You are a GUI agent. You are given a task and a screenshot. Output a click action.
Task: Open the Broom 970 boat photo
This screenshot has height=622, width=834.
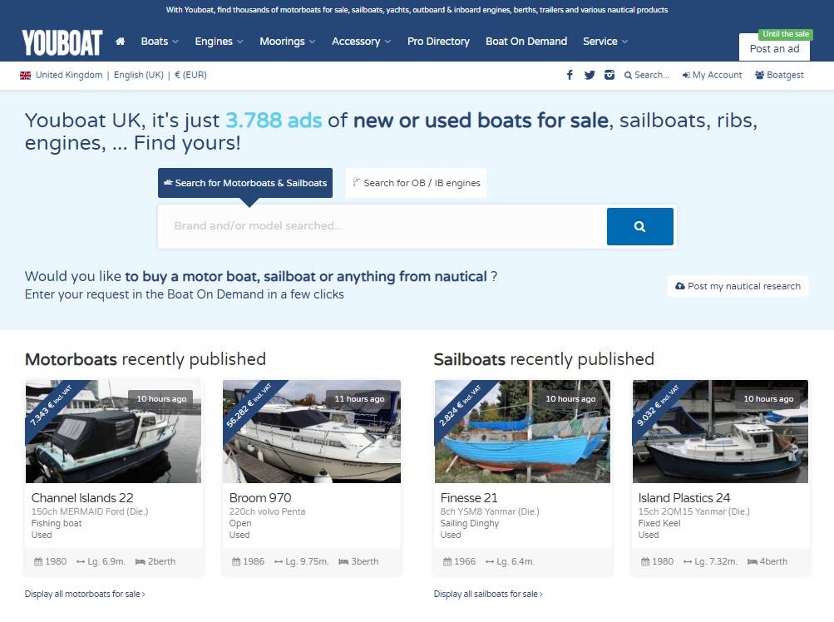click(312, 432)
